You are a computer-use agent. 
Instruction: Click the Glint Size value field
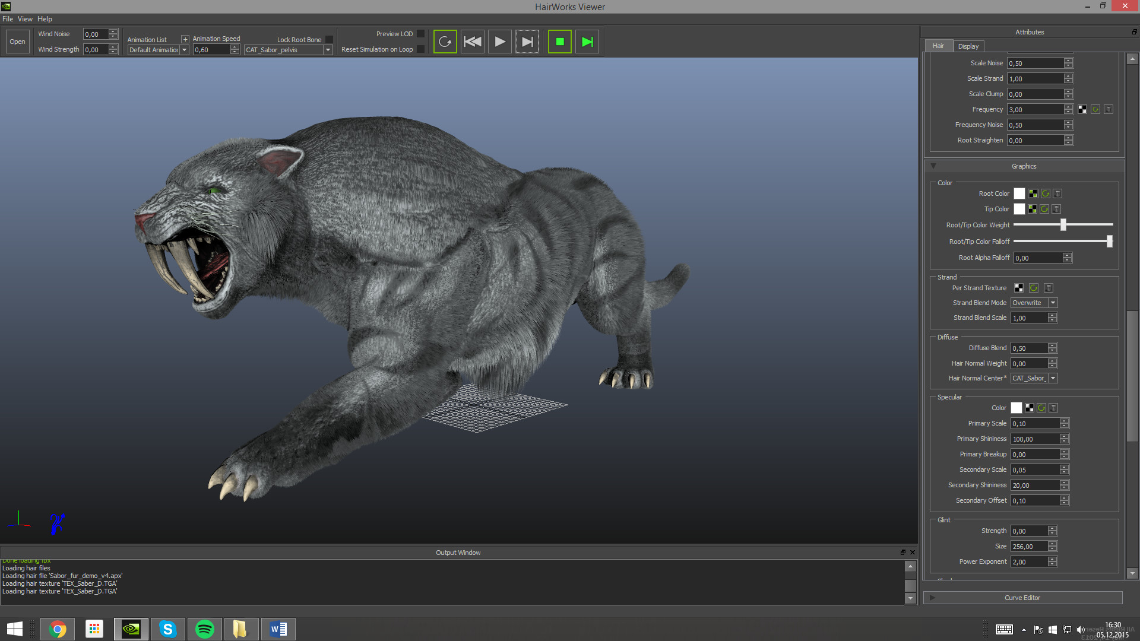point(1030,546)
